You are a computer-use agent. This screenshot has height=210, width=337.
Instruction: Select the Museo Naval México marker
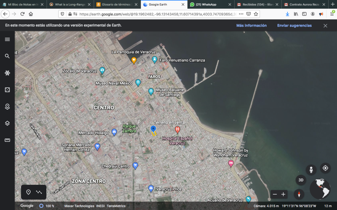tap(138, 82)
